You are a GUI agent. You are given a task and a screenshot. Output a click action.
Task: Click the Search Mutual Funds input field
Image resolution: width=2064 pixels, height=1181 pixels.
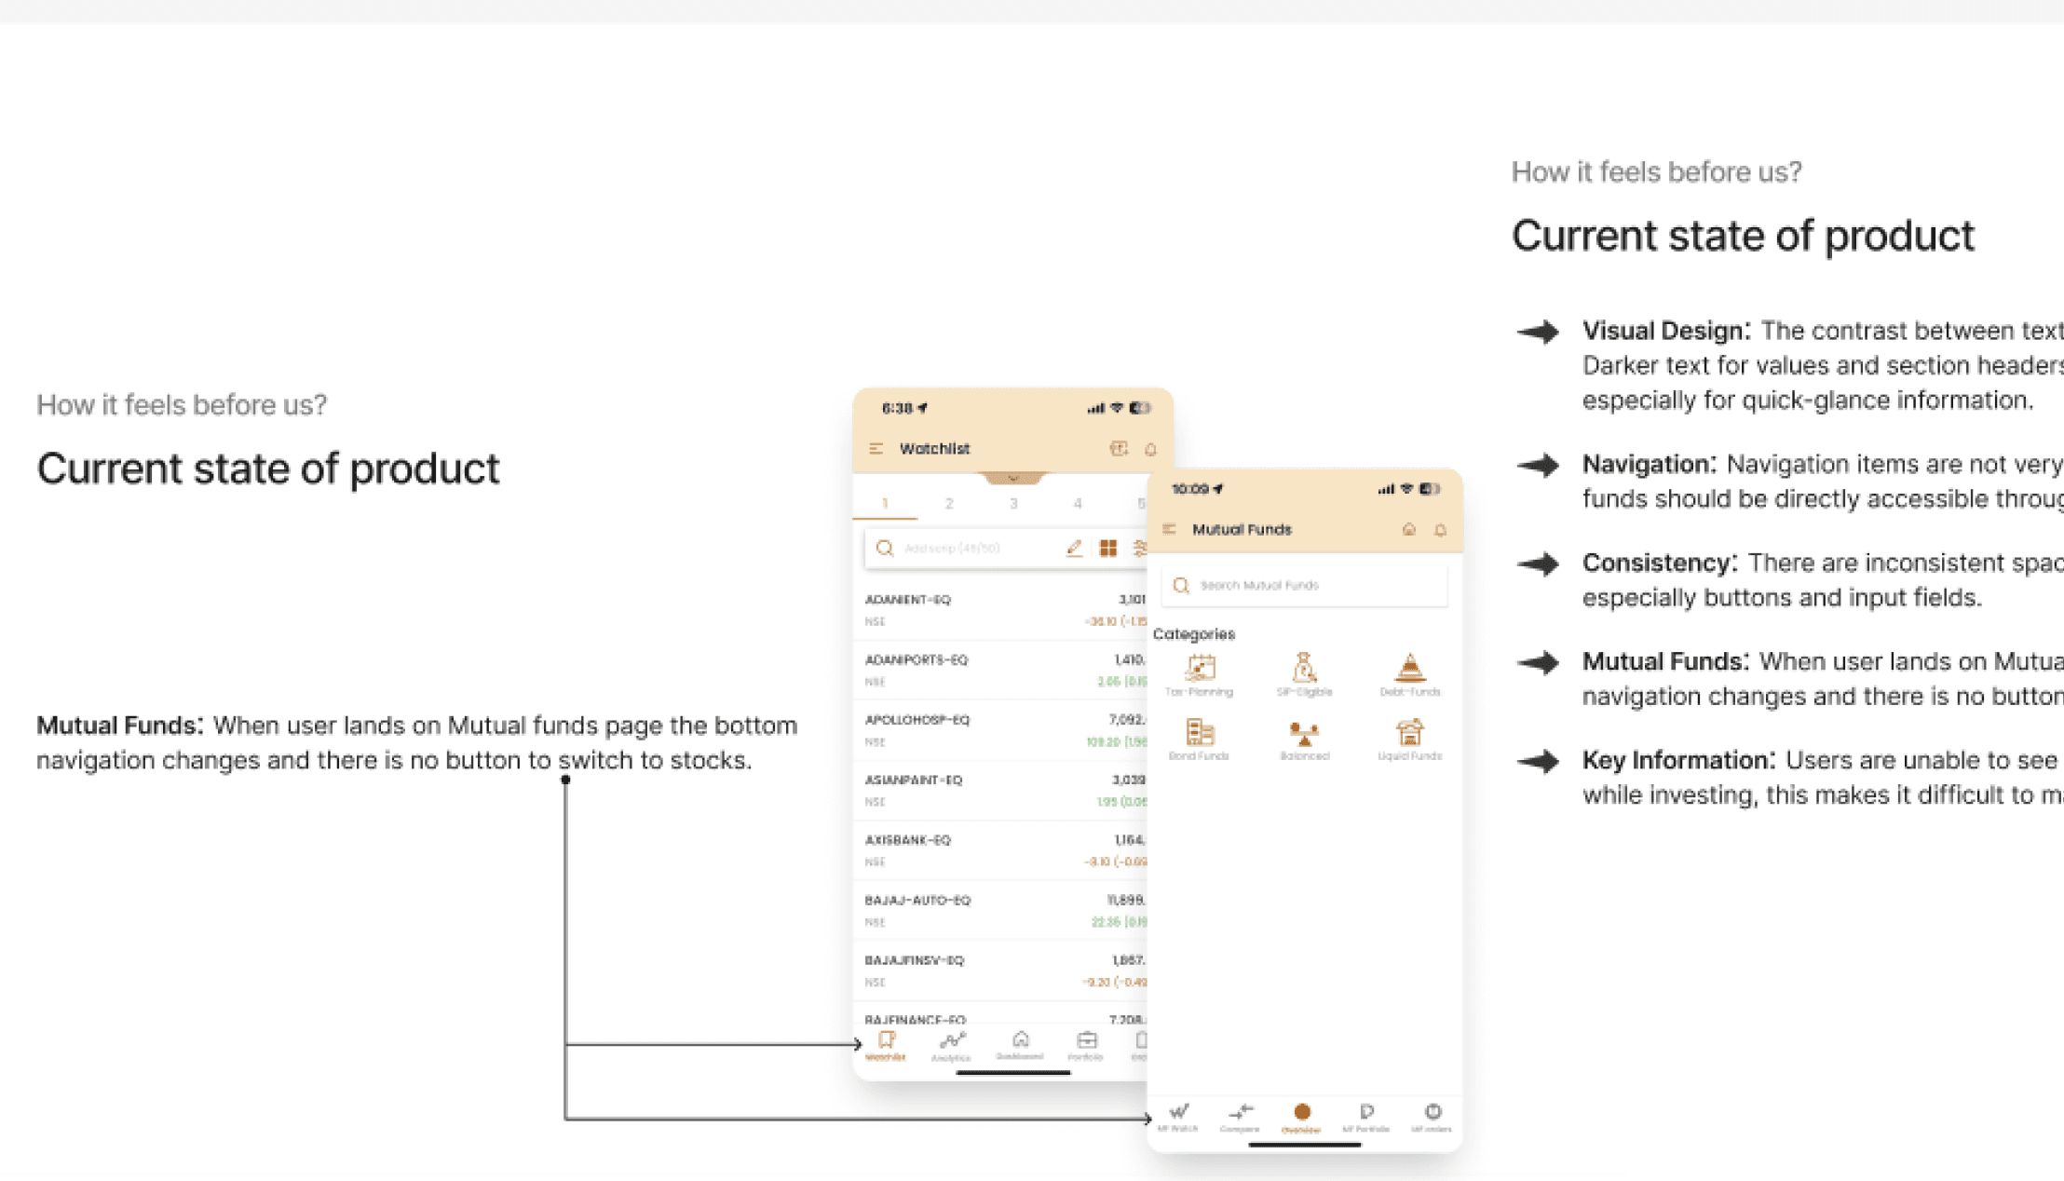(x=1304, y=586)
